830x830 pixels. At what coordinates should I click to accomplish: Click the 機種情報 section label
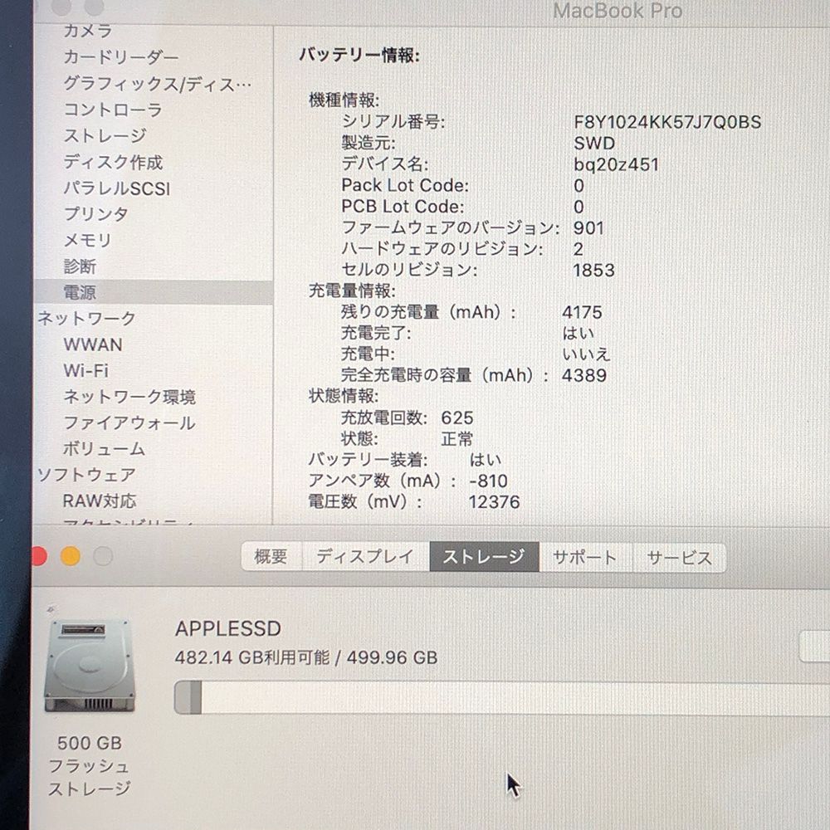pyautogui.click(x=344, y=100)
